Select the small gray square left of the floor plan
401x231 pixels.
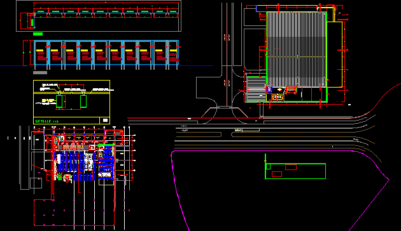(36, 183)
